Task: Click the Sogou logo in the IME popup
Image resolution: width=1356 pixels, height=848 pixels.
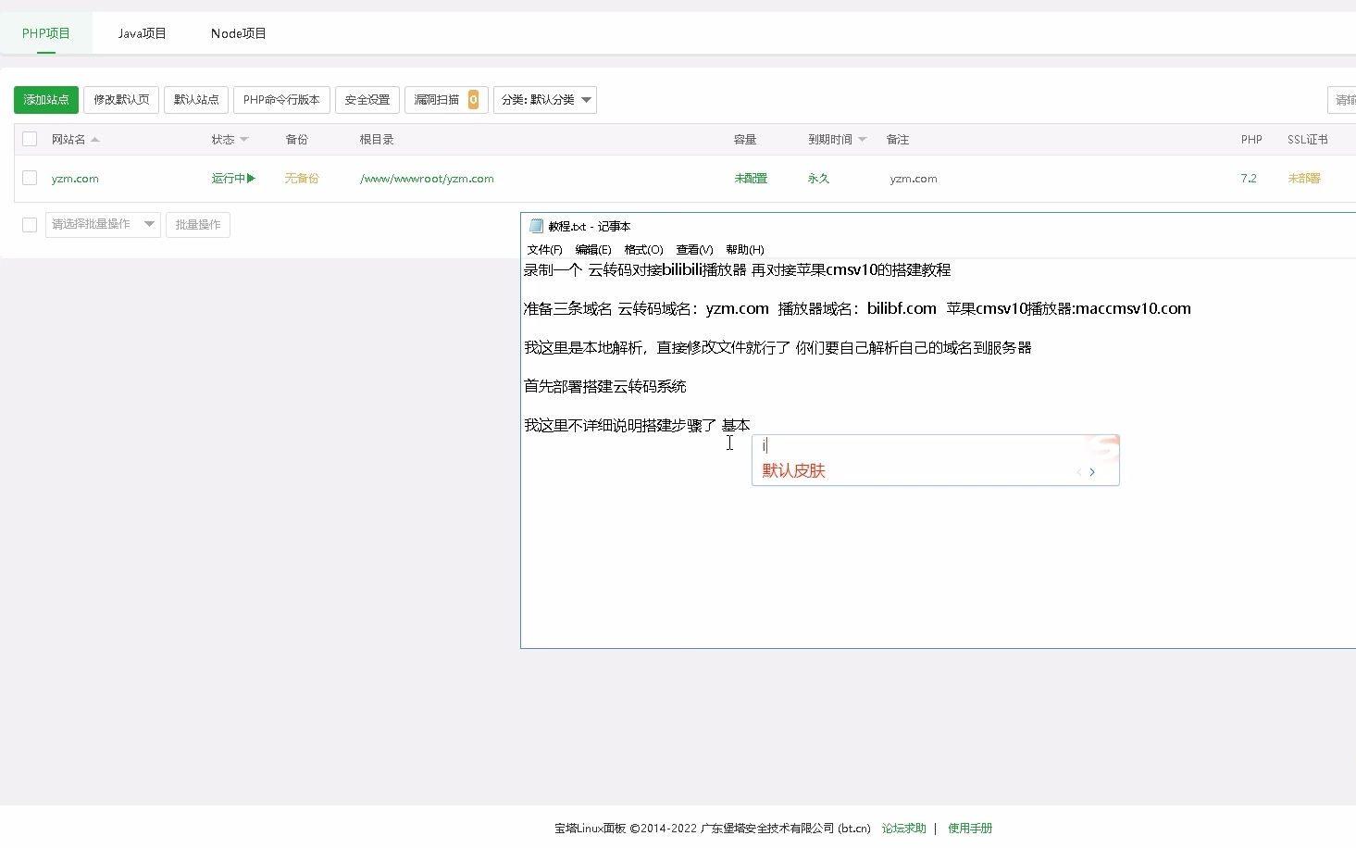Action: 1103,447
